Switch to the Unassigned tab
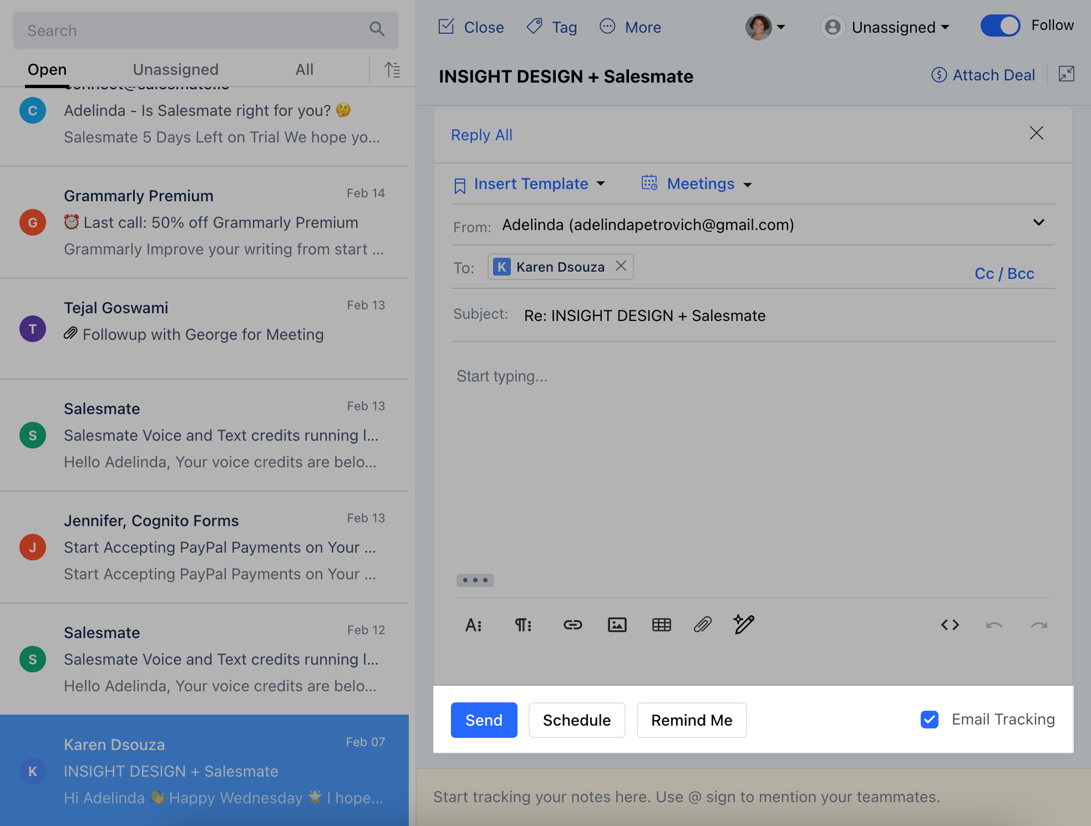Image resolution: width=1091 pixels, height=826 pixels. (175, 69)
